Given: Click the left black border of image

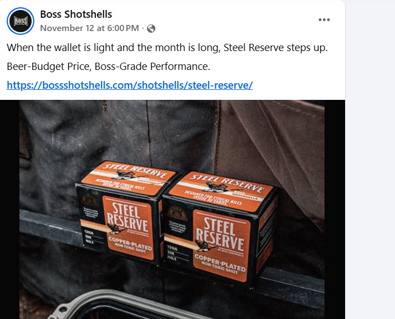Looking at the screenshot, I should tap(9, 209).
